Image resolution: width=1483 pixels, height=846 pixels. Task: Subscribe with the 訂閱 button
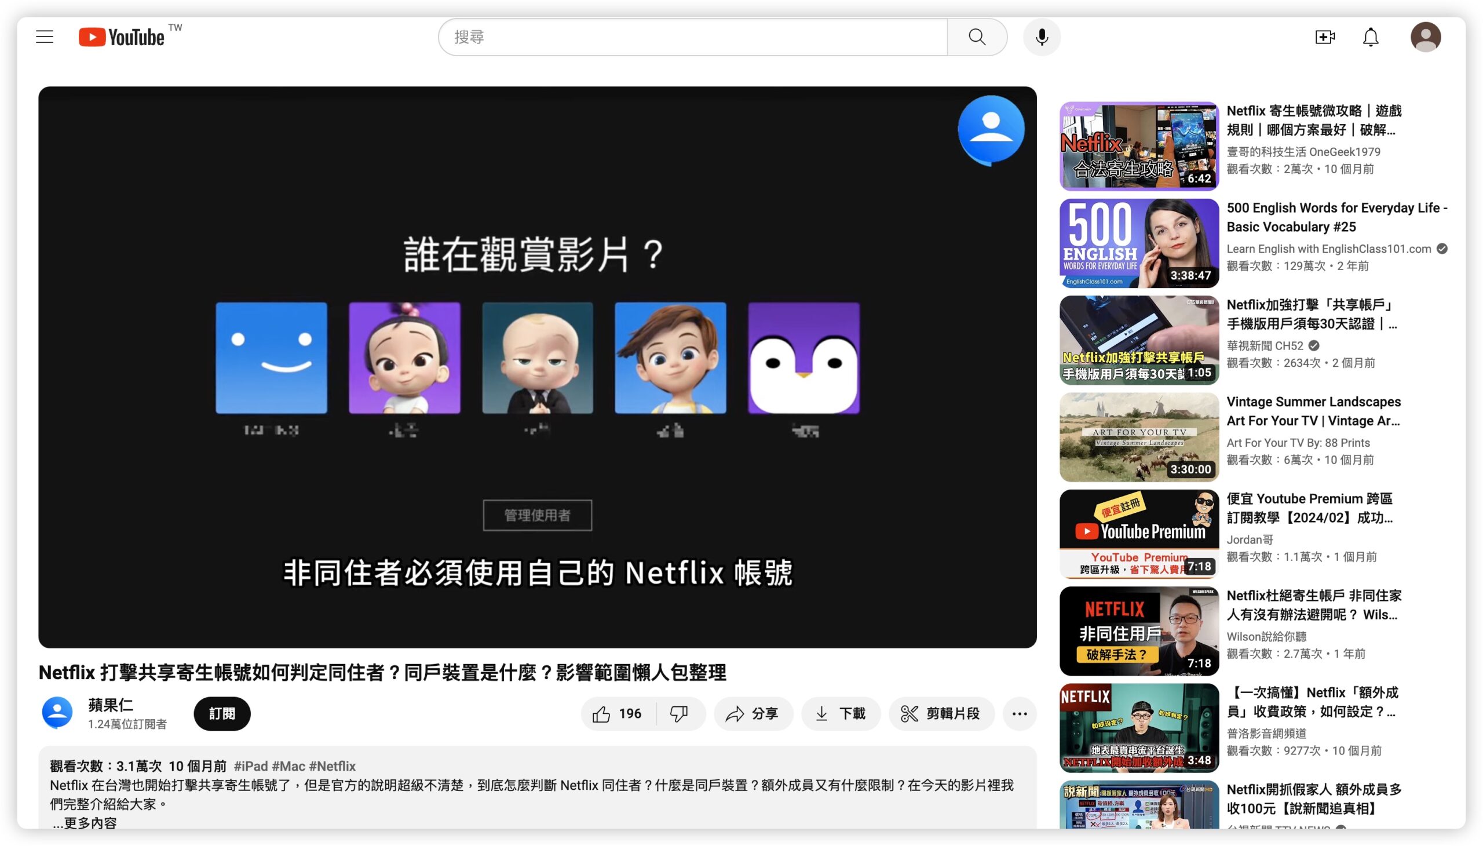tap(222, 713)
